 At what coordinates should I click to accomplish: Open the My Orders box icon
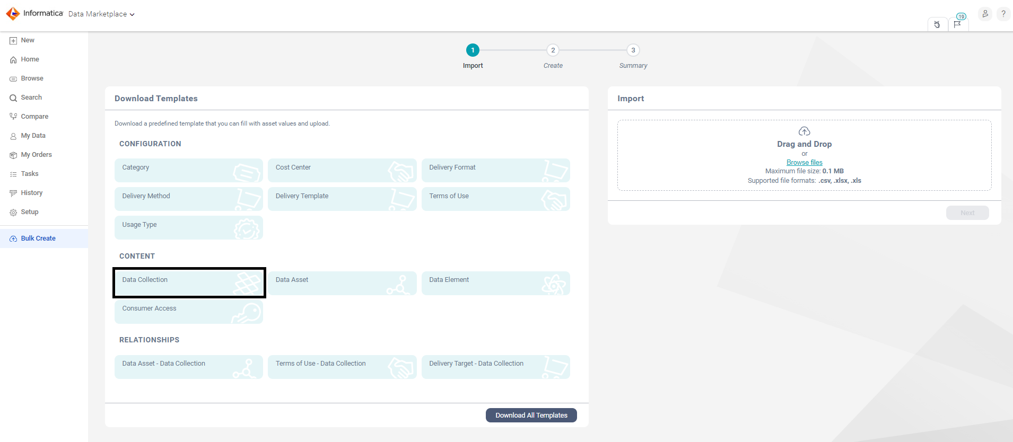pyautogui.click(x=13, y=155)
